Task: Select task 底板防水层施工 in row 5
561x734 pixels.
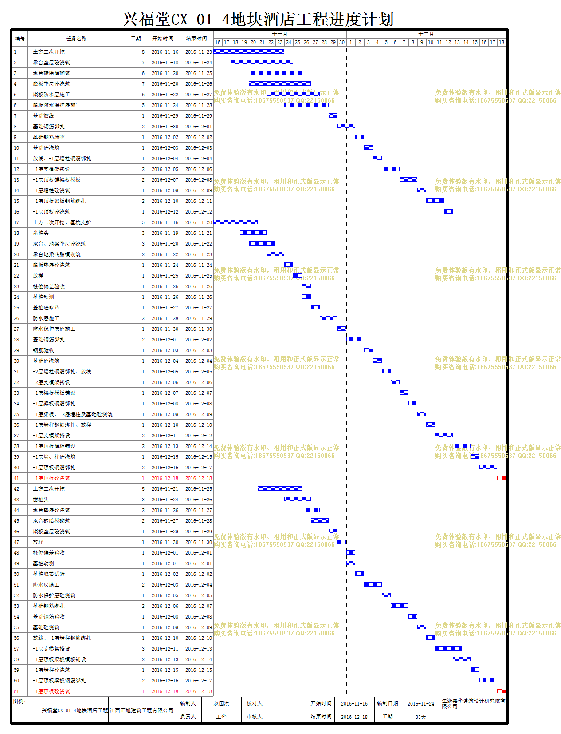Action: tap(51, 95)
